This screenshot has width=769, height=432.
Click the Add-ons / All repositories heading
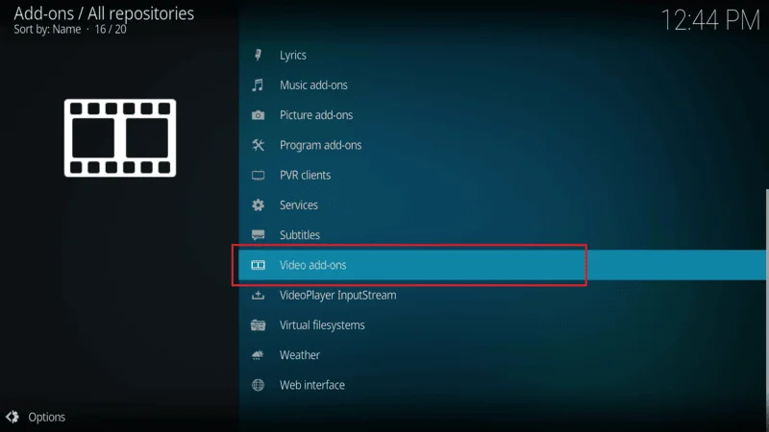tap(104, 13)
